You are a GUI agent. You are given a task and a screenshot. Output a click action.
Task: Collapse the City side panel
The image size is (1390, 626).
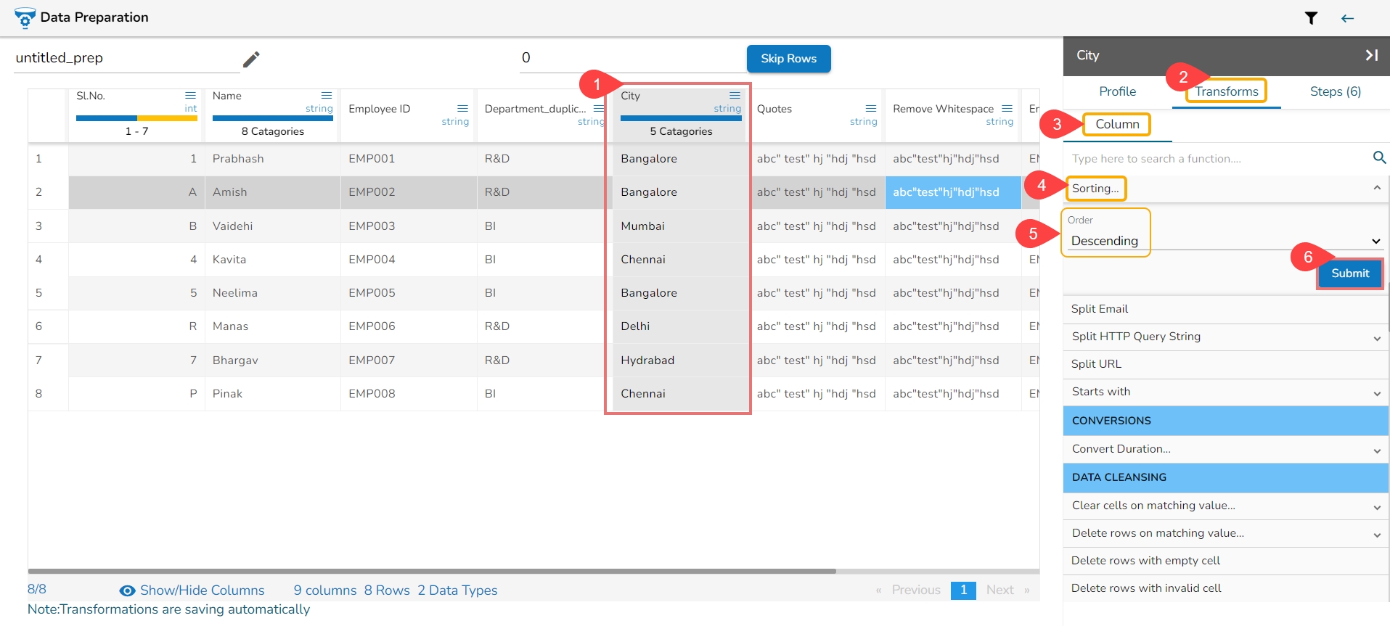click(1371, 55)
